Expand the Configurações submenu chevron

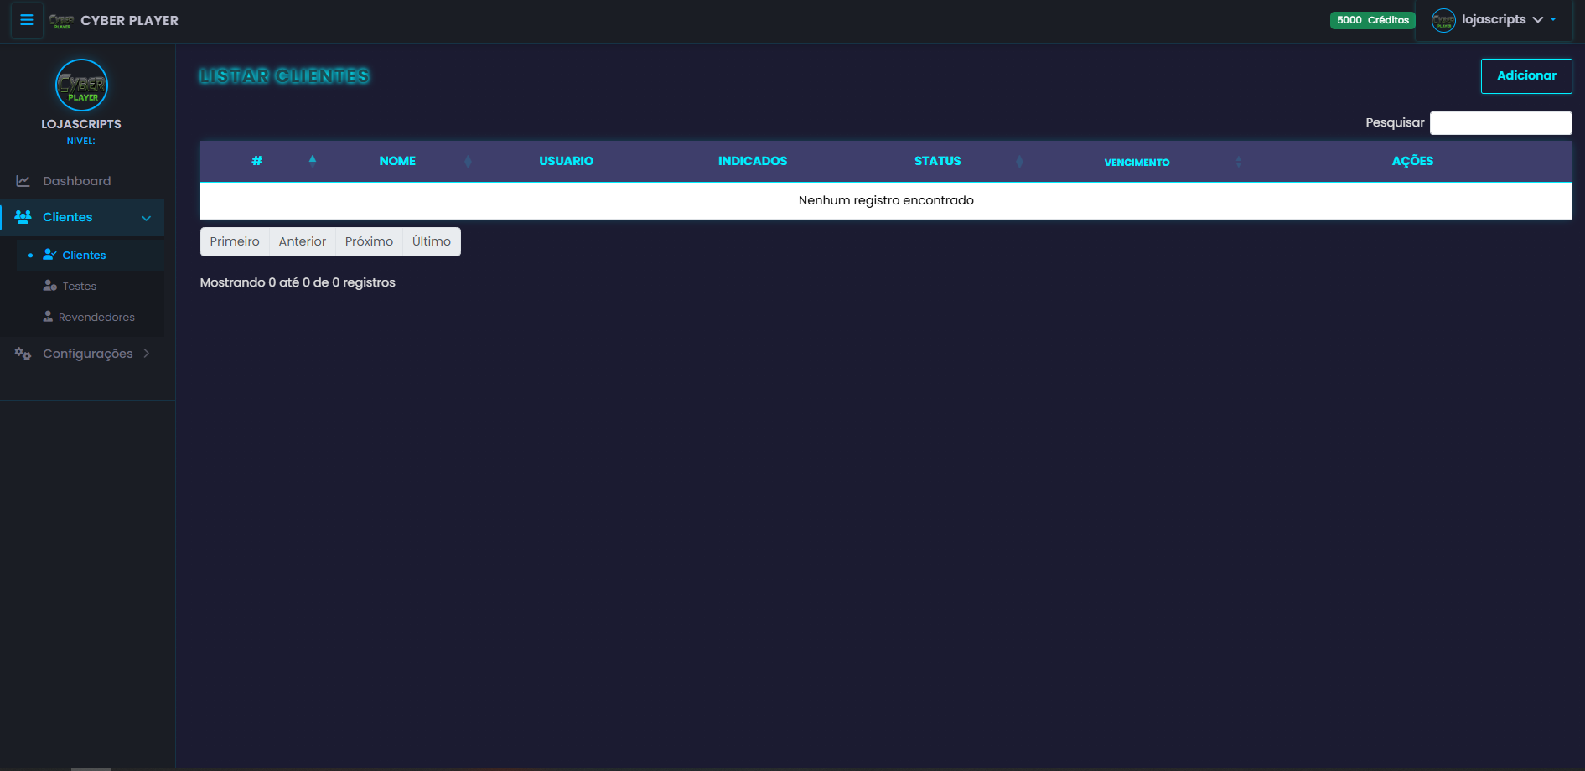coord(148,353)
